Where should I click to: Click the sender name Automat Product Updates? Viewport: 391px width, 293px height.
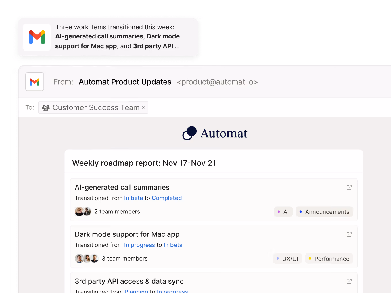point(125,82)
